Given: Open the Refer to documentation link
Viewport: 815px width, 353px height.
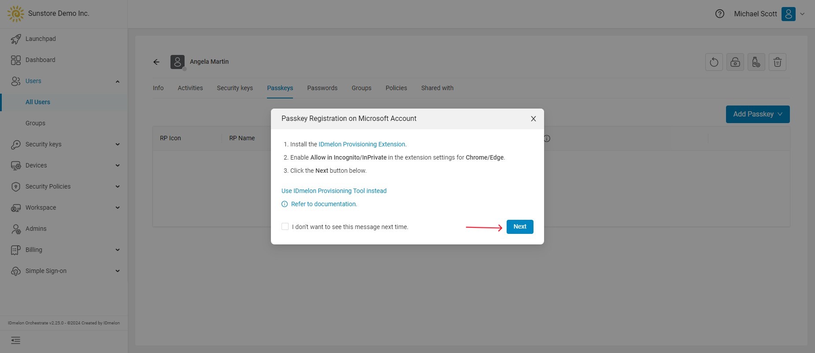Looking at the screenshot, I should pyautogui.click(x=324, y=204).
